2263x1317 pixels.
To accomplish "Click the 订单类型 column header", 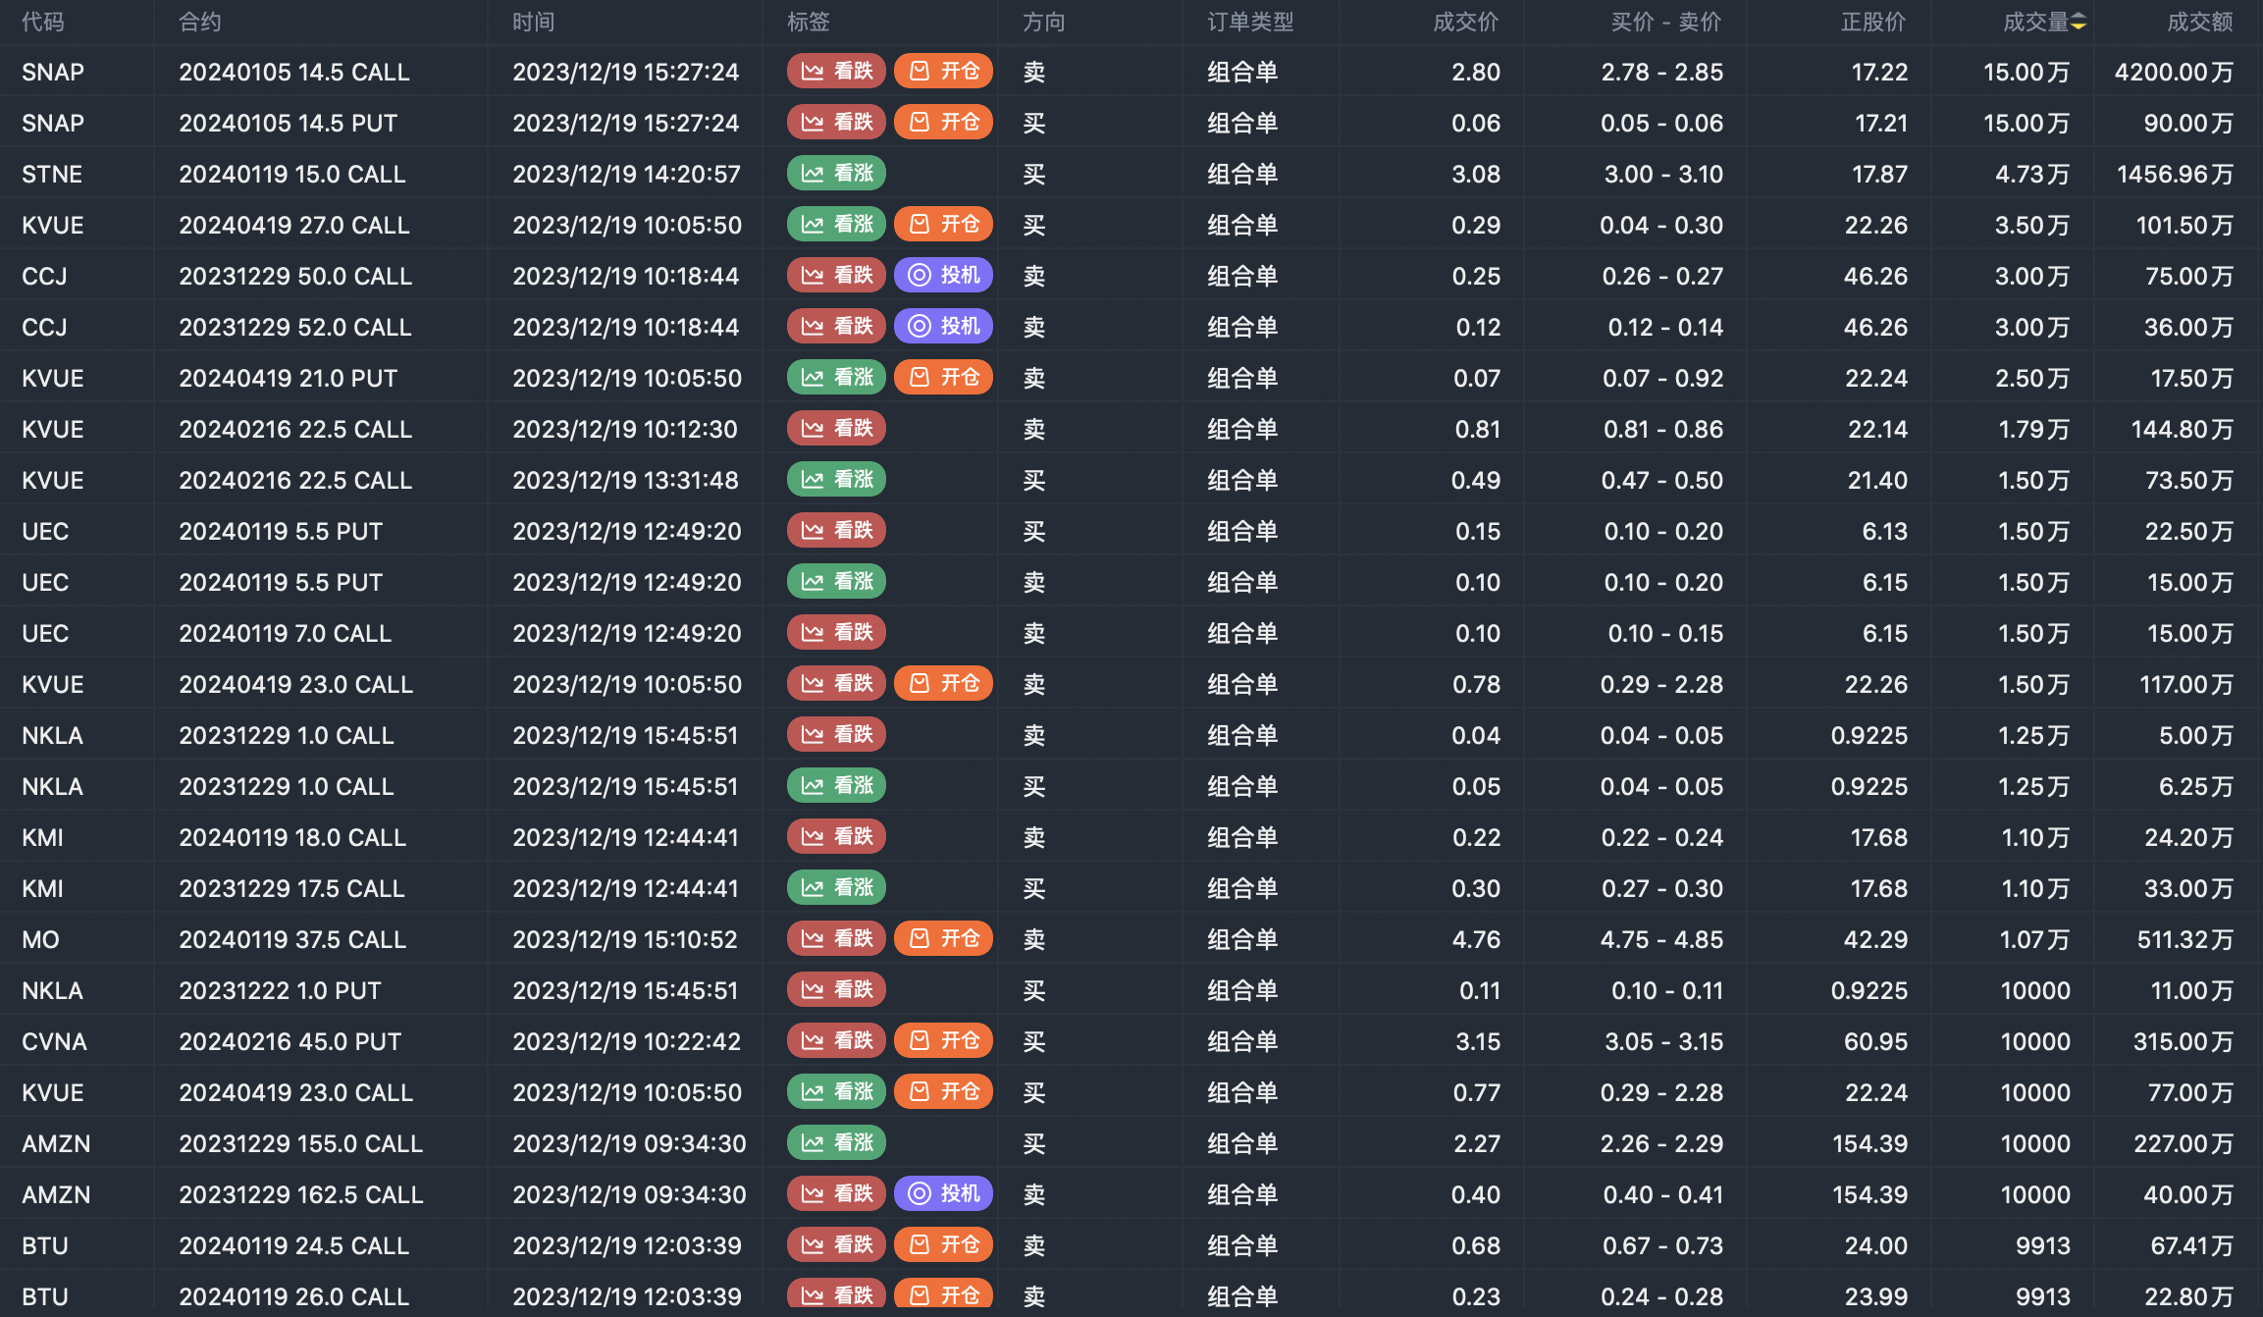I will 1250,22.
